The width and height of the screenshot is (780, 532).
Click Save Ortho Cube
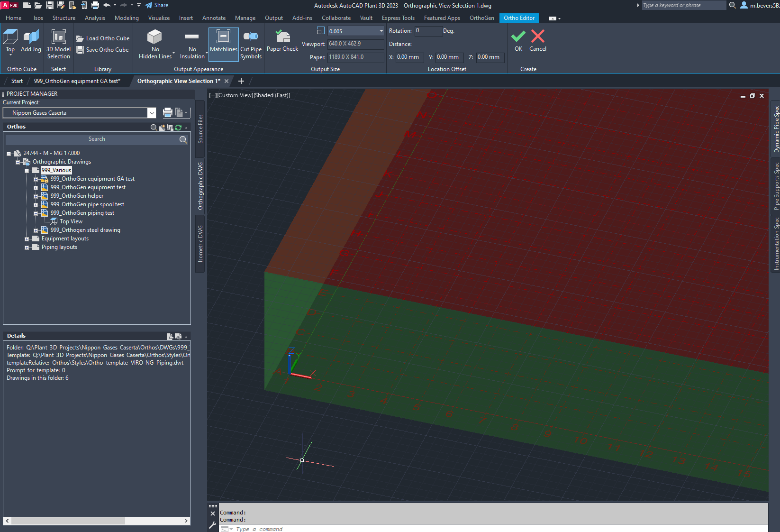click(103, 50)
